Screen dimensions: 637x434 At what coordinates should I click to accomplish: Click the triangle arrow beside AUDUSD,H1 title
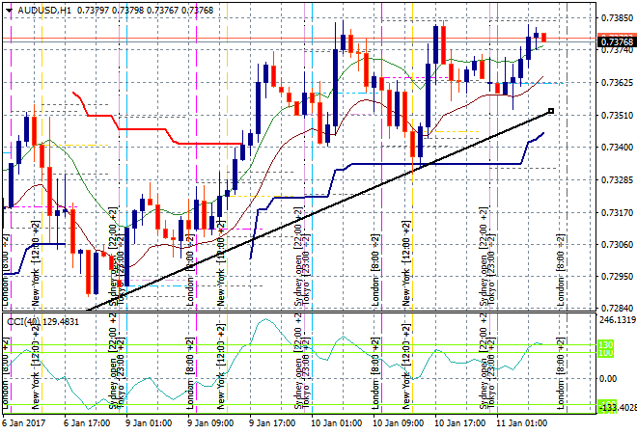point(10,11)
